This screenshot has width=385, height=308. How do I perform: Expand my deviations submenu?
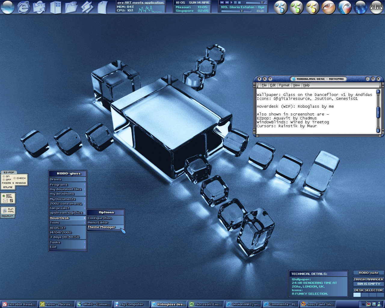[x=67, y=194]
